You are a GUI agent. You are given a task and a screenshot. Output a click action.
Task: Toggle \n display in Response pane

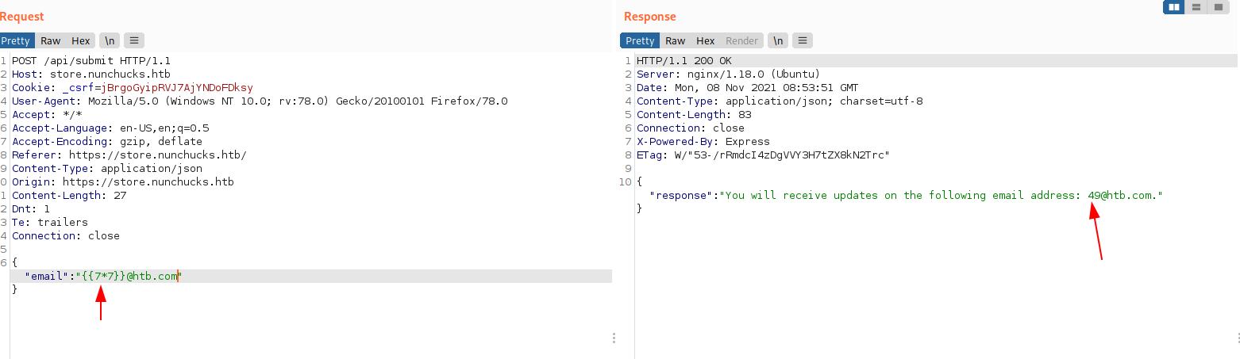tap(779, 40)
